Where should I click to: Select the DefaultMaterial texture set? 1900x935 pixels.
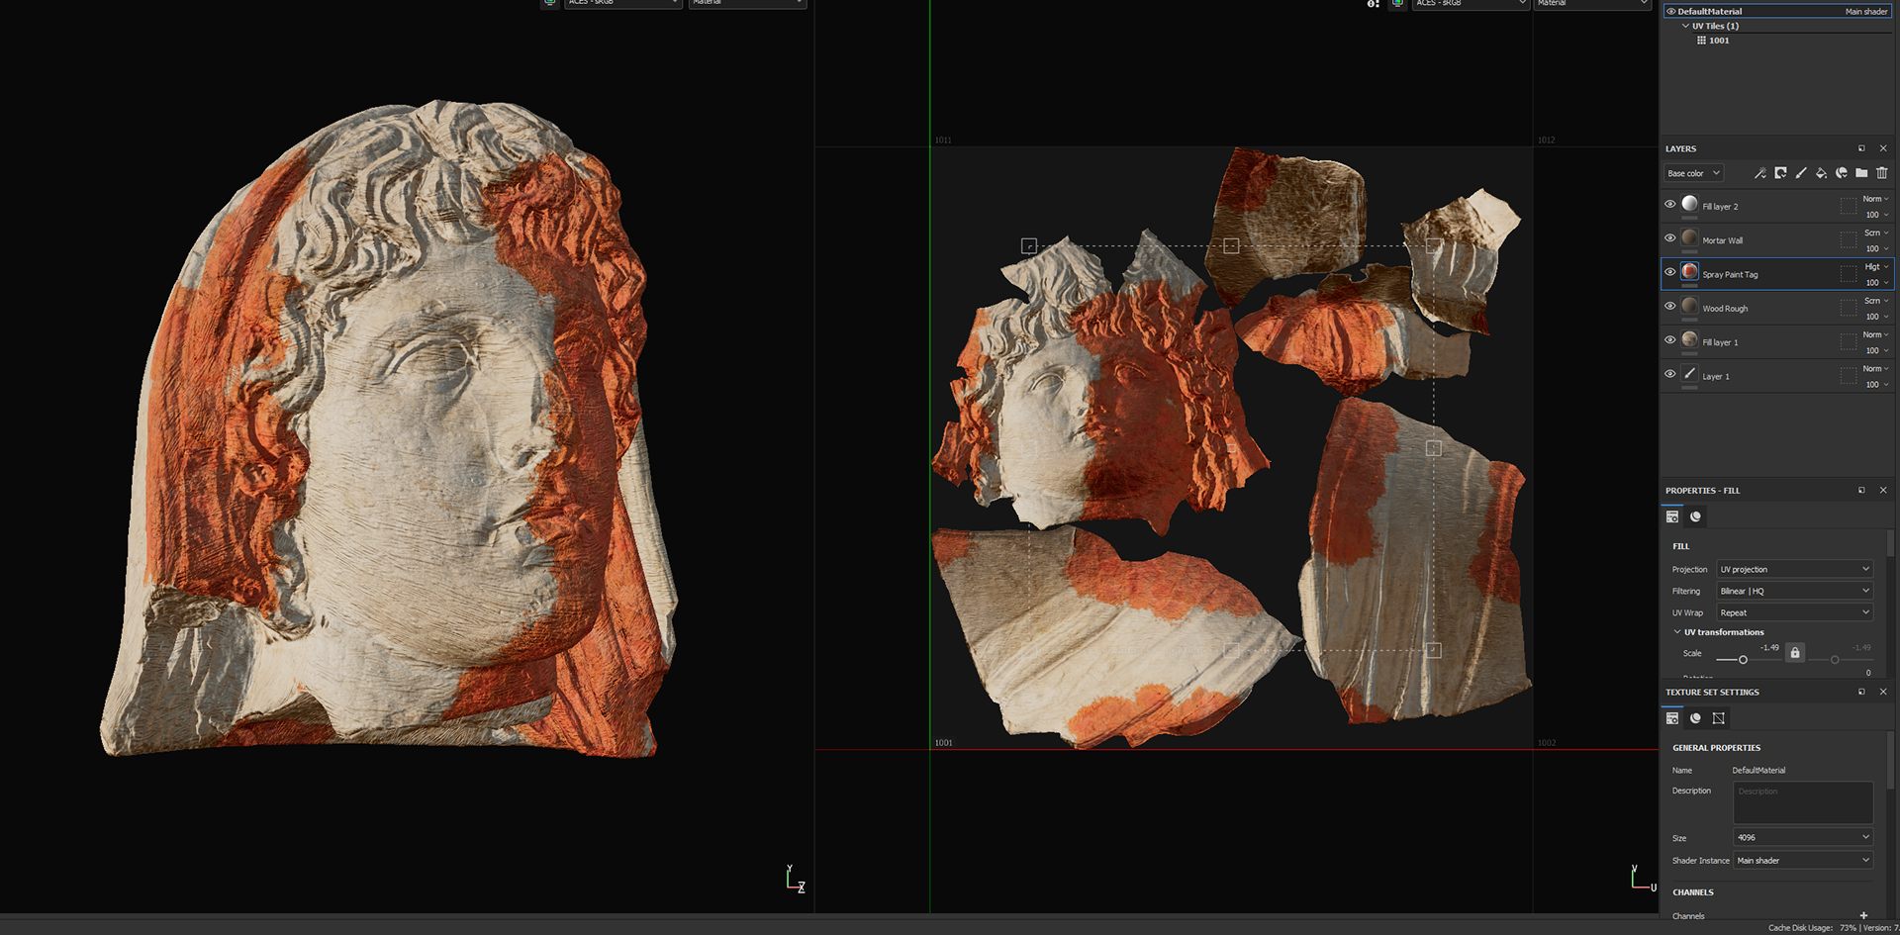click(x=1776, y=12)
